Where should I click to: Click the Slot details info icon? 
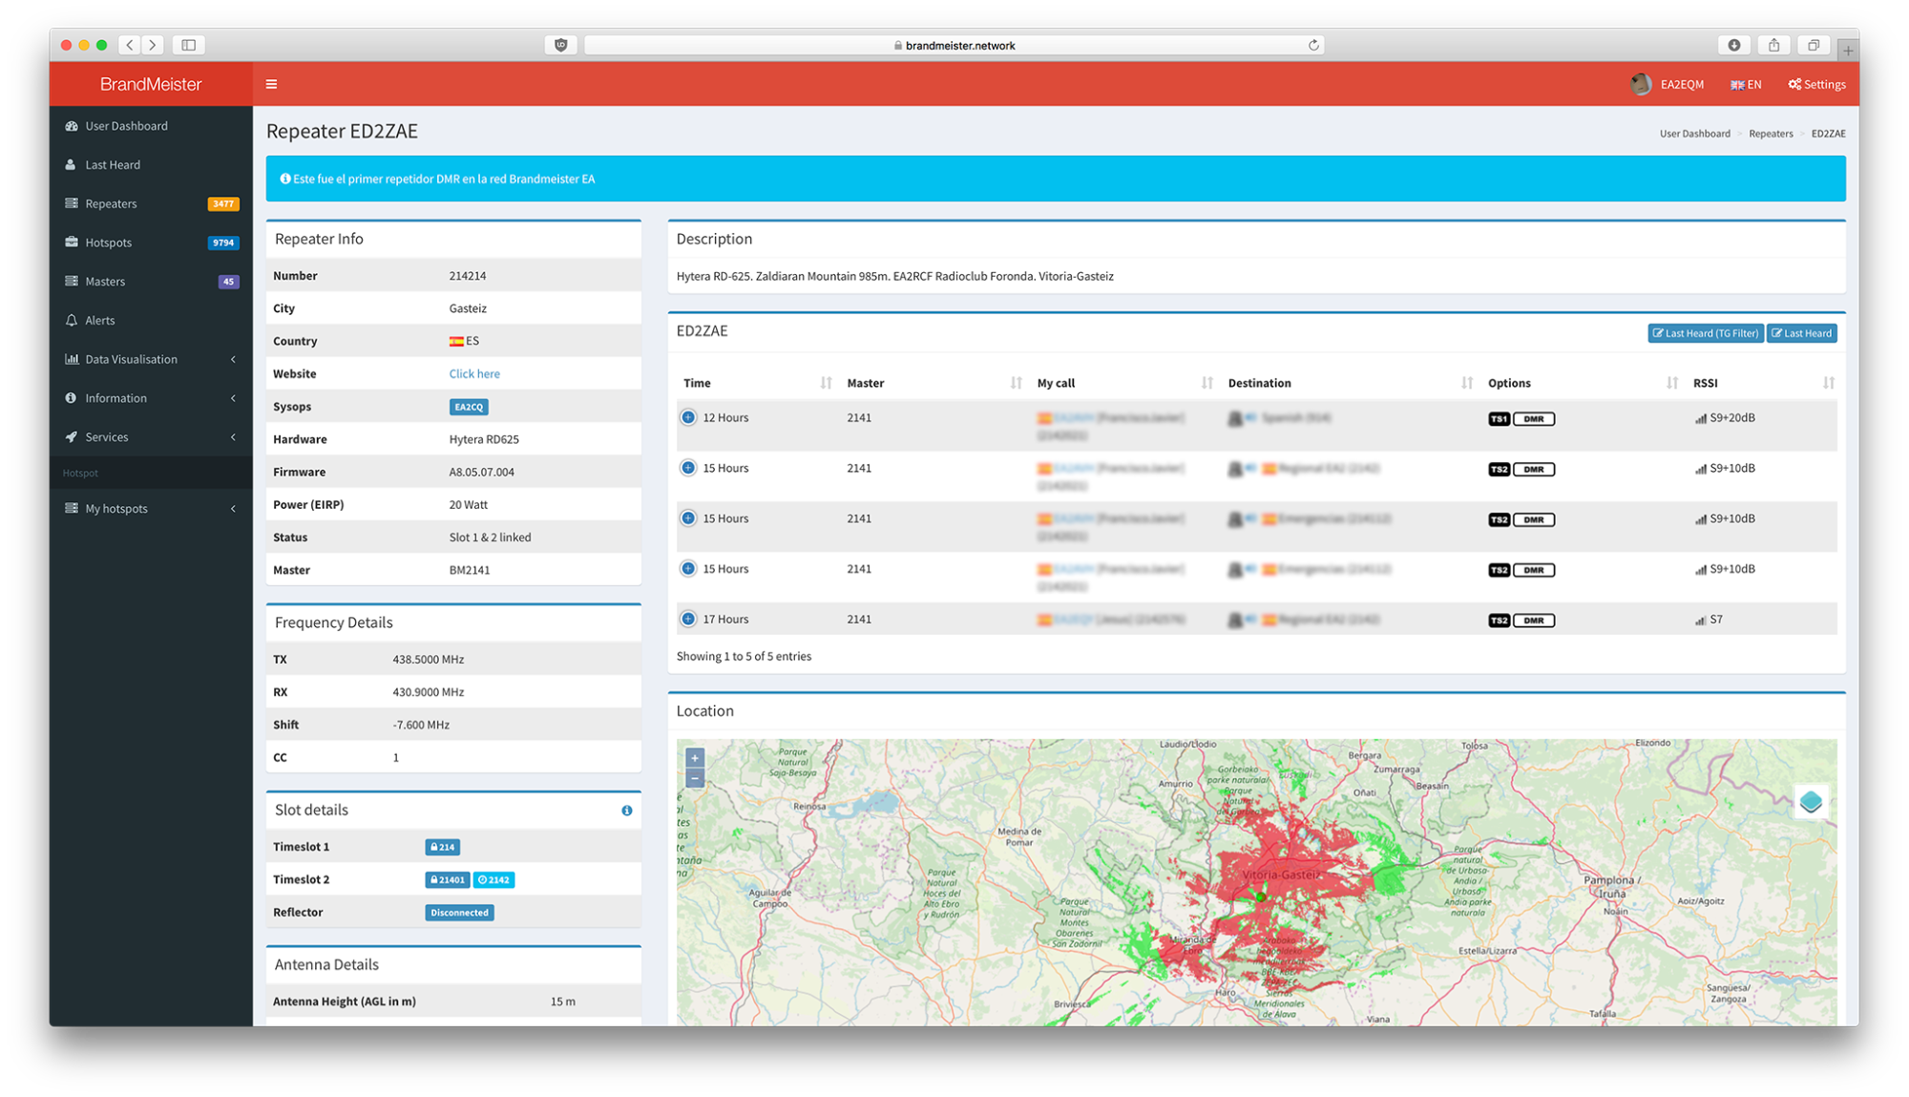pyautogui.click(x=627, y=811)
